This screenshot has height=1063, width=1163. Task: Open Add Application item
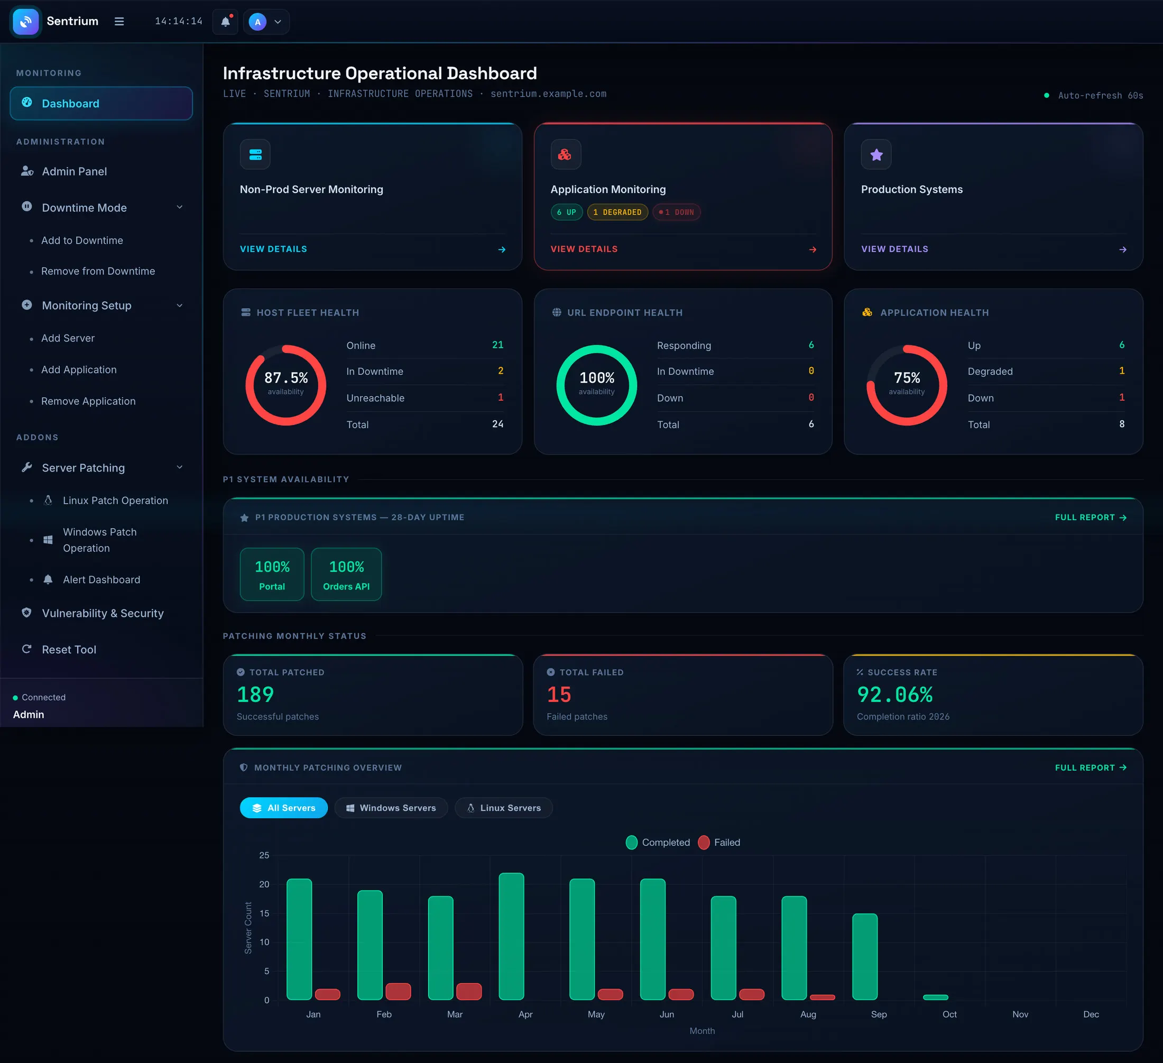79,369
